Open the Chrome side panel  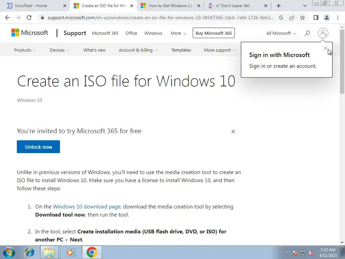point(316,18)
